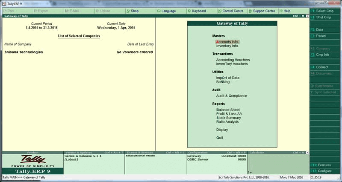
Task: Click the '01:35:19' clock in status bar
Action: (316, 177)
